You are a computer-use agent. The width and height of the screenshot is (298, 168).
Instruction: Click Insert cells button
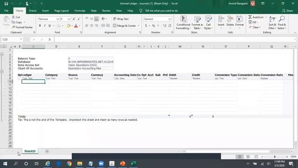pyautogui.click(x=221, y=22)
